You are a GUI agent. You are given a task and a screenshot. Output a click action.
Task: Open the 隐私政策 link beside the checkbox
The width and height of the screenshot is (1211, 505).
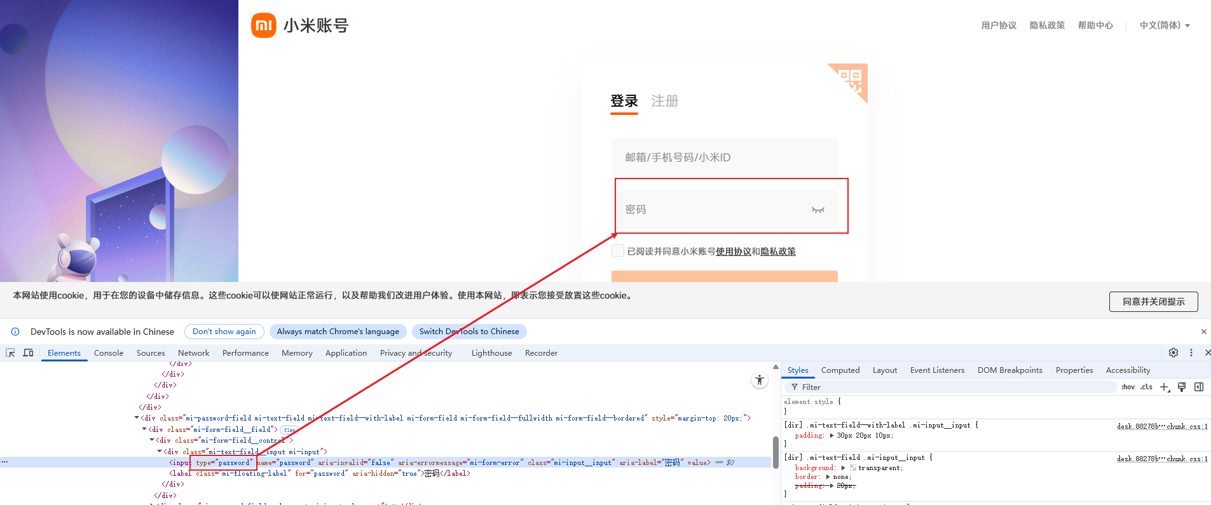pos(778,252)
